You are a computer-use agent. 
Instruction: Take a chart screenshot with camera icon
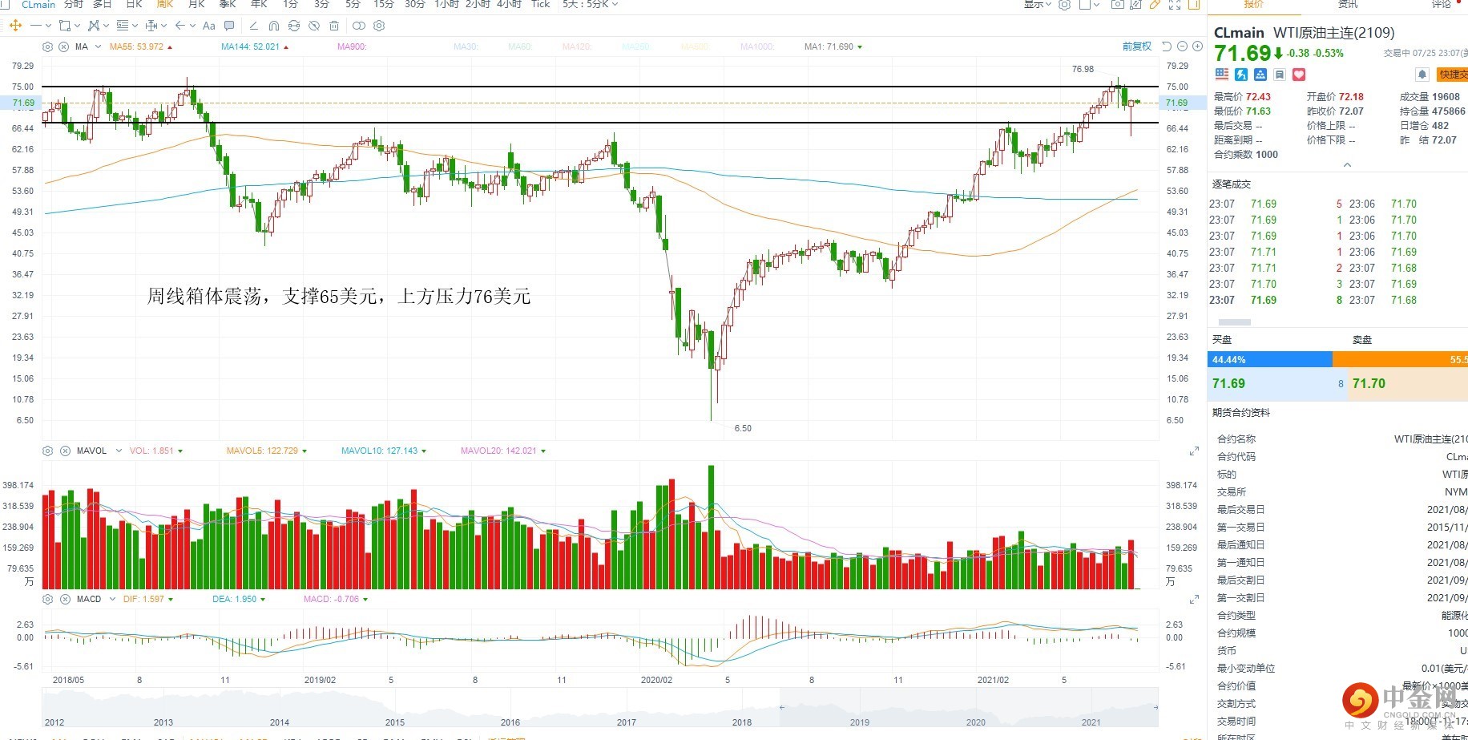click(x=1117, y=5)
